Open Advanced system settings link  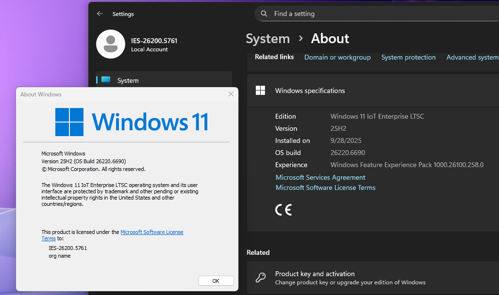pyautogui.click(x=473, y=57)
